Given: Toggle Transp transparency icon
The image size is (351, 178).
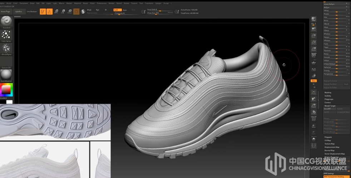Looking at the screenshot, I should [313, 126].
